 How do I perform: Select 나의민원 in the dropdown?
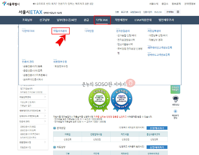(89, 31)
